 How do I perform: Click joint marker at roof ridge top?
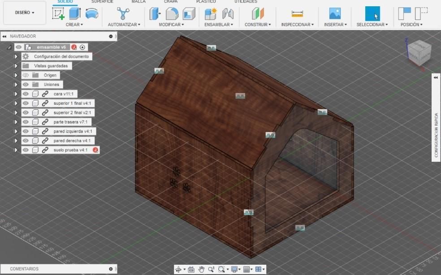[x=211, y=48]
